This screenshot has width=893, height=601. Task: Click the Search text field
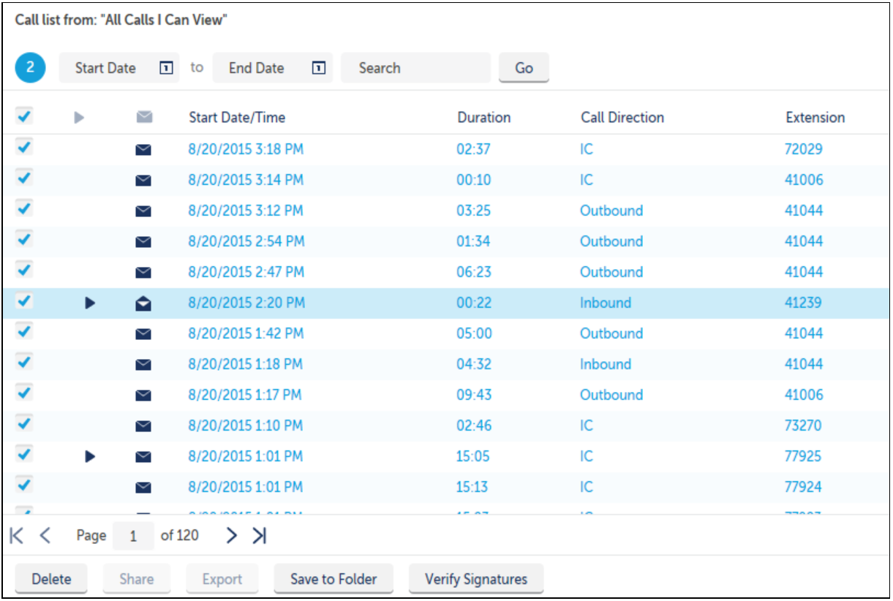pyautogui.click(x=416, y=68)
